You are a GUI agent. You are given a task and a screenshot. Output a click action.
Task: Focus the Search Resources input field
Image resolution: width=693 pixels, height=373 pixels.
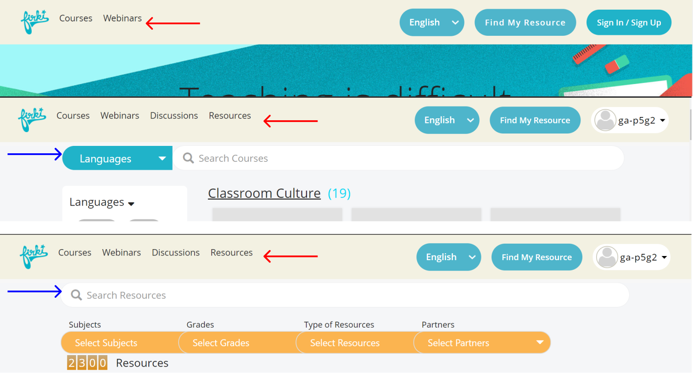tap(345, 295)
